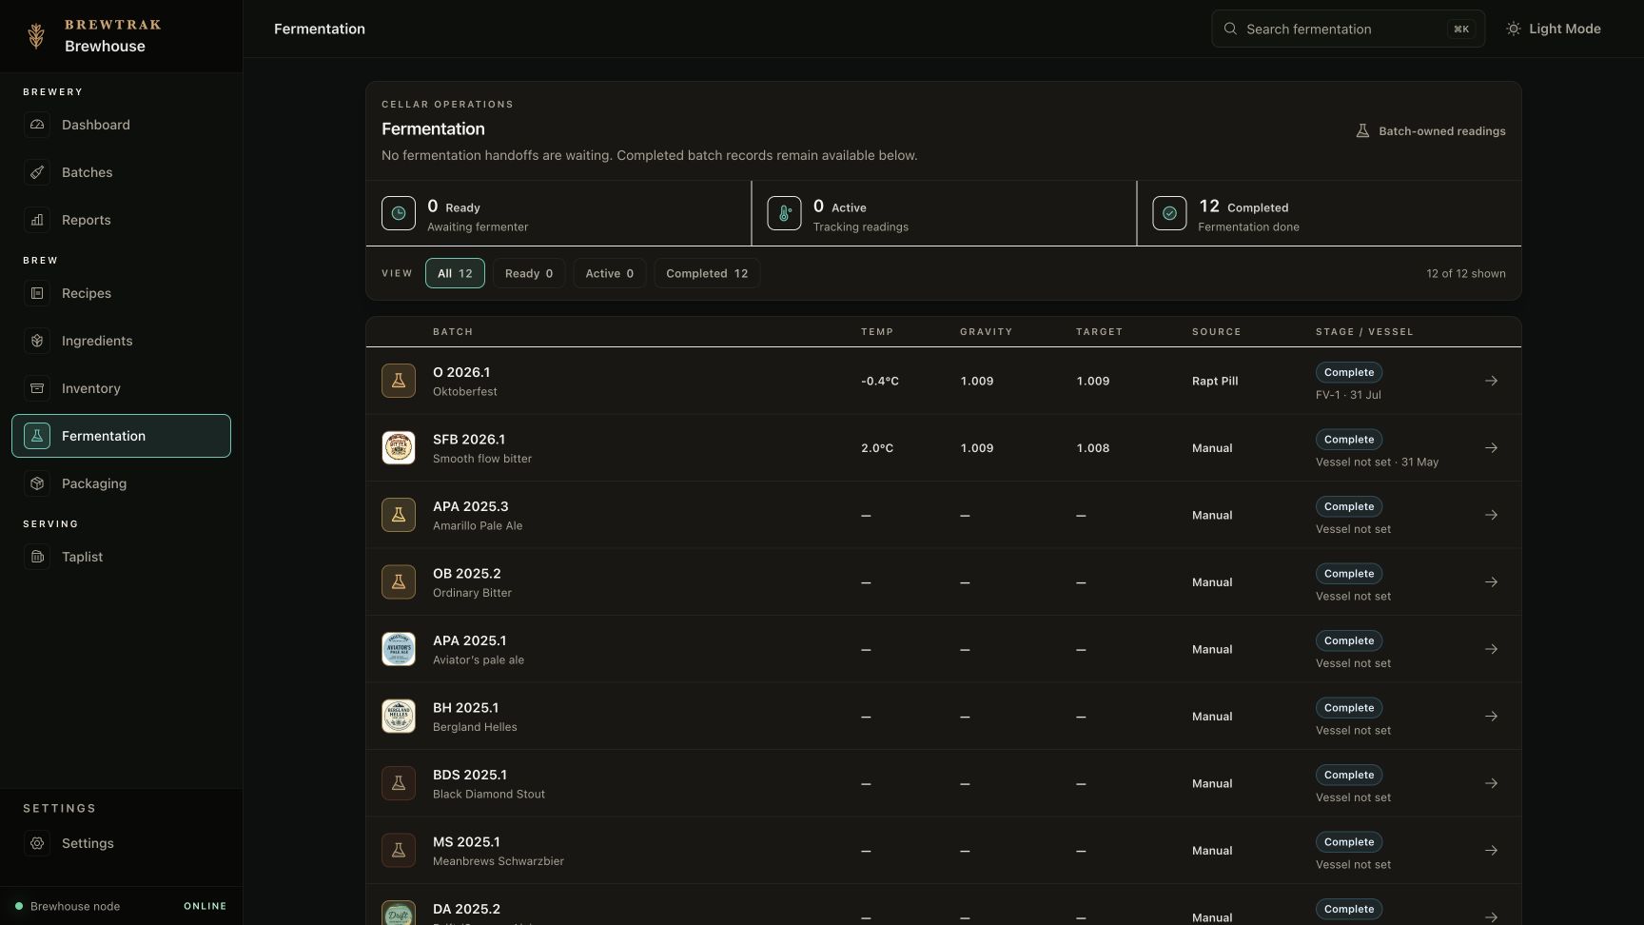Open the APA 2025.1 Aviator's label thumbnail

tap(399, 649)
